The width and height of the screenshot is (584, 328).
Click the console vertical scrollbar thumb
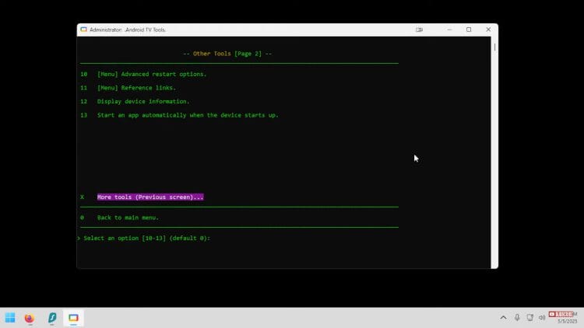point(494,47)
